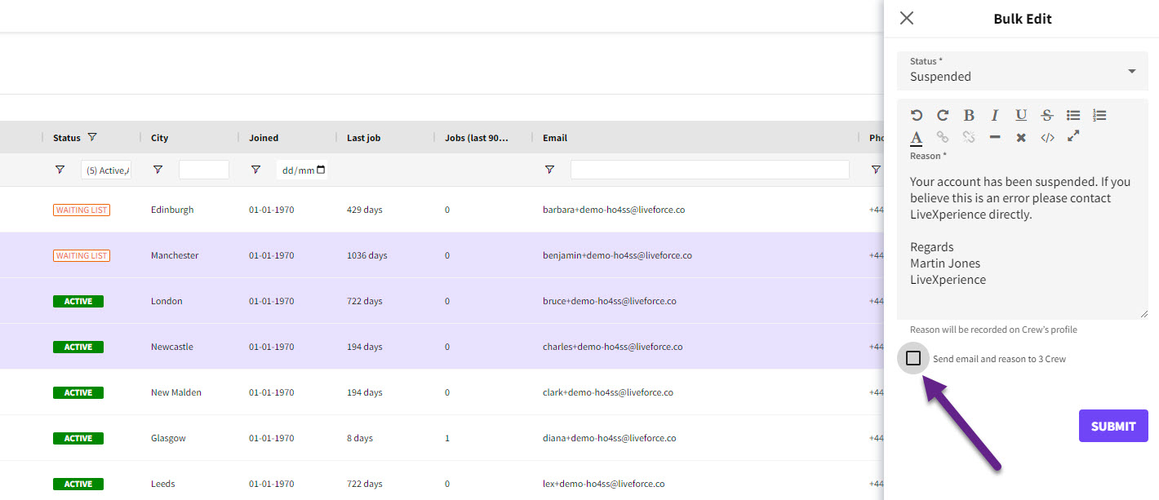Image resolution: width=1159 pixels, height=500 pixels.
Task: Sort the table by Last job column
Action: [x=363, y=138]
